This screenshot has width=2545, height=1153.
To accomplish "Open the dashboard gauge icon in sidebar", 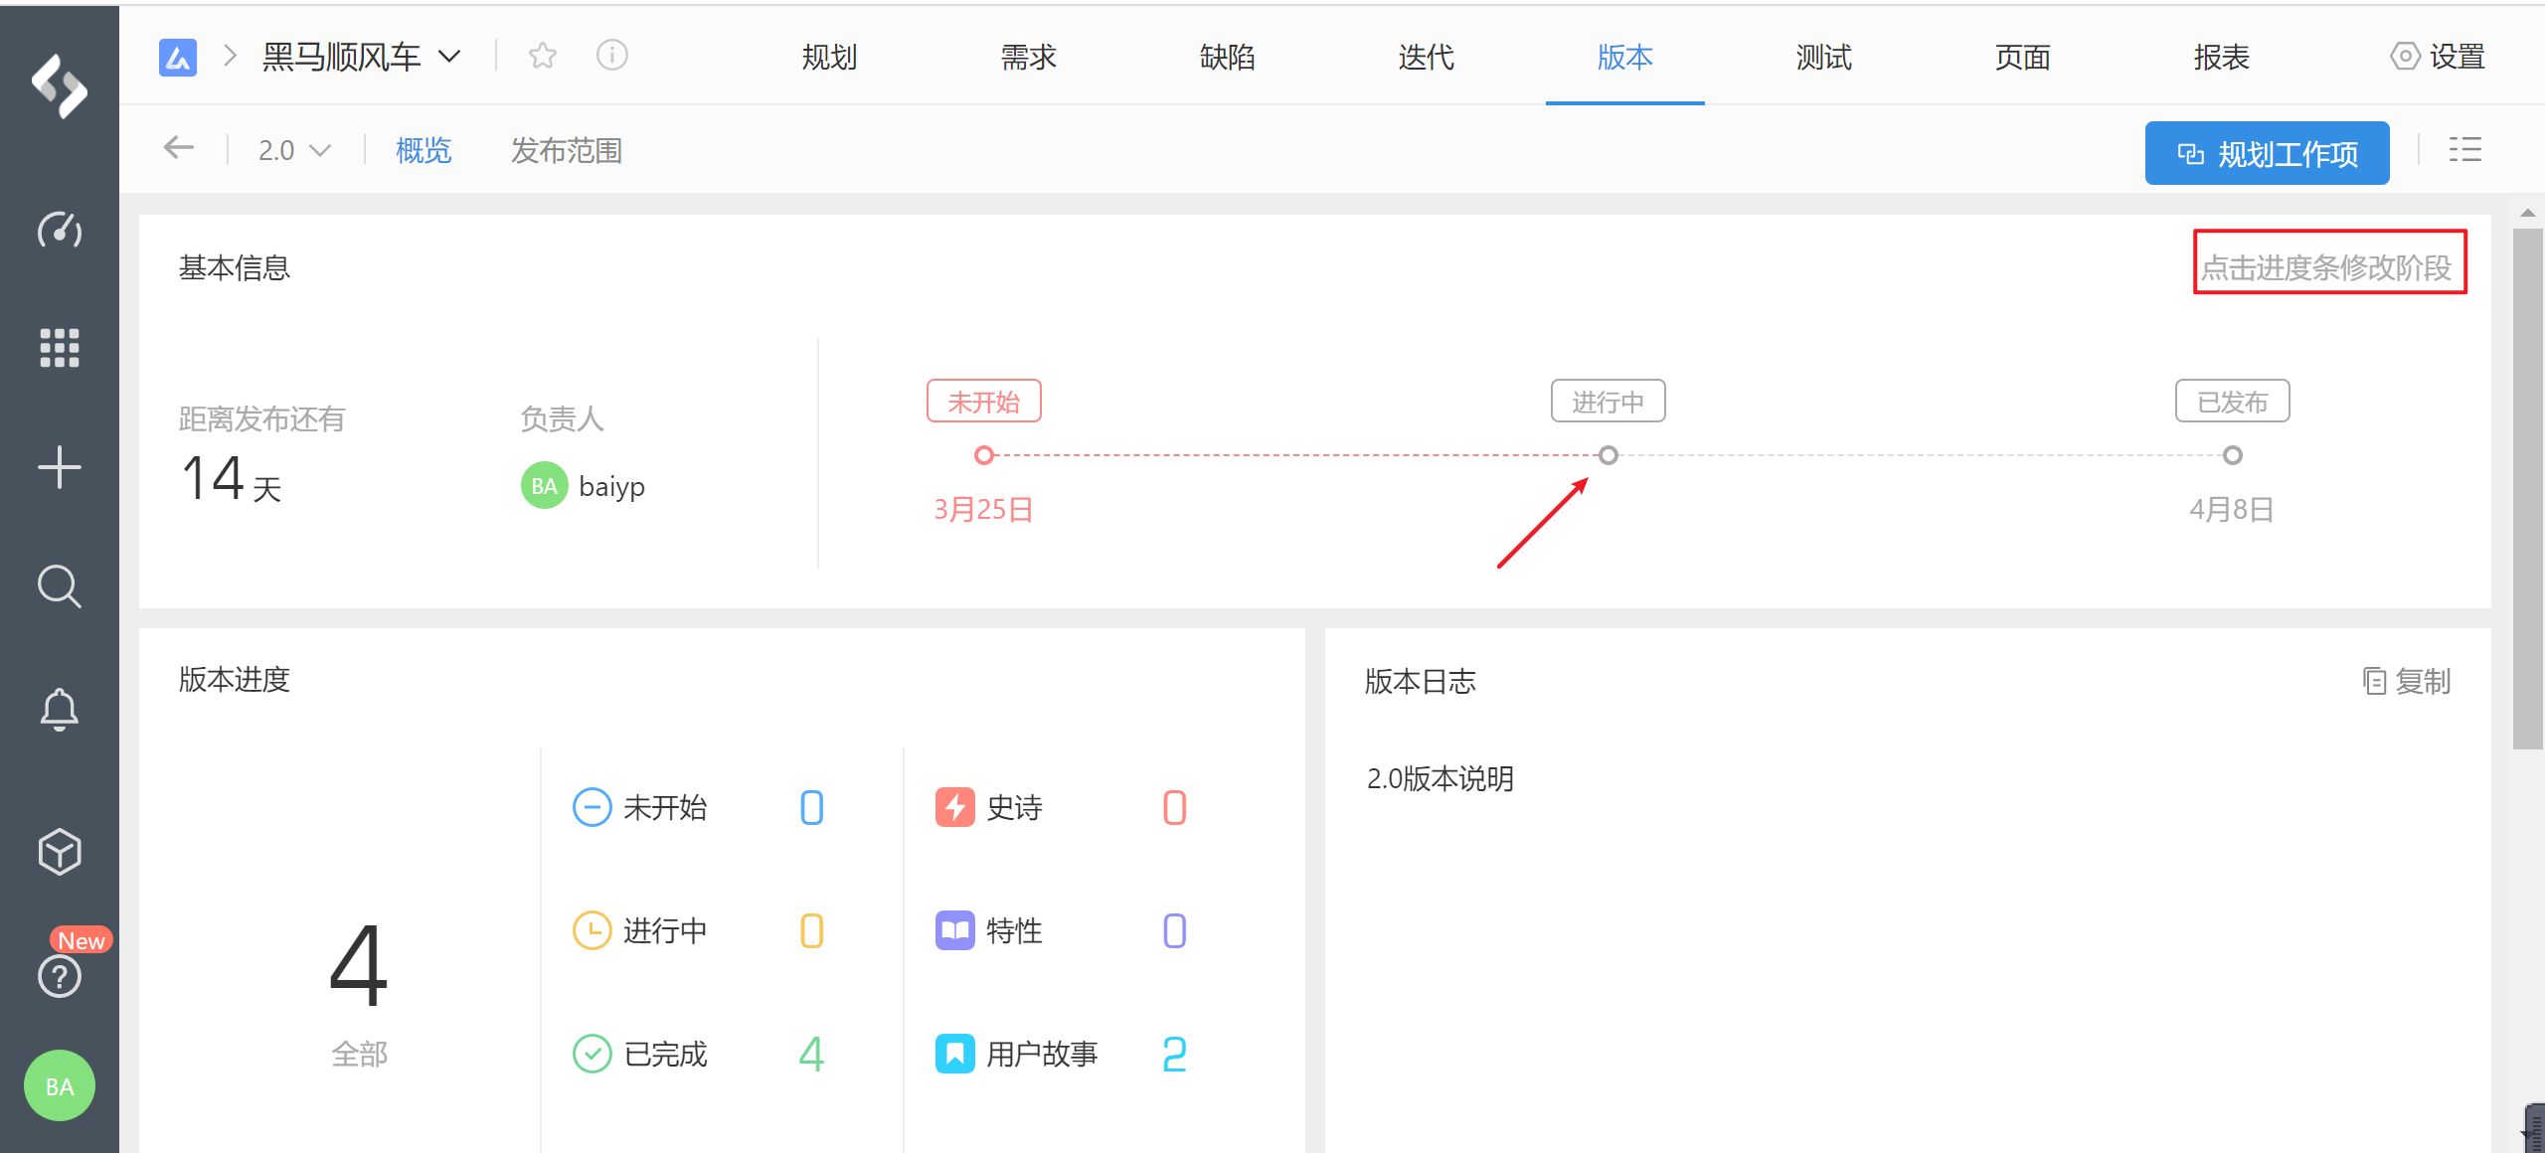I will point(60,231).
